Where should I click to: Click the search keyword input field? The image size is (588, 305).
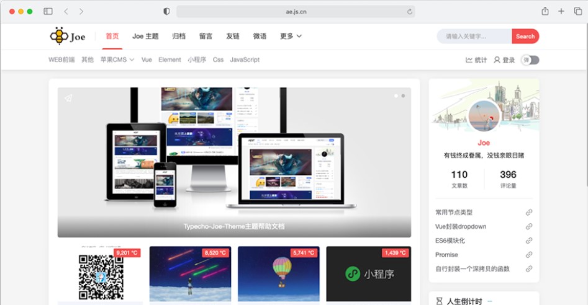474,37
